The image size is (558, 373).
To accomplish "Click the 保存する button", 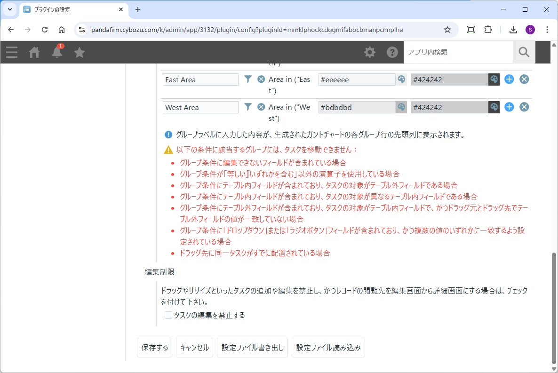I will 155,348.
